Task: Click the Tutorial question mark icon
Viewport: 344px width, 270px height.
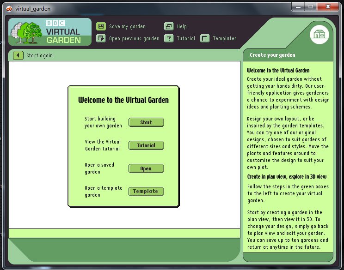Action: point(169,39)
